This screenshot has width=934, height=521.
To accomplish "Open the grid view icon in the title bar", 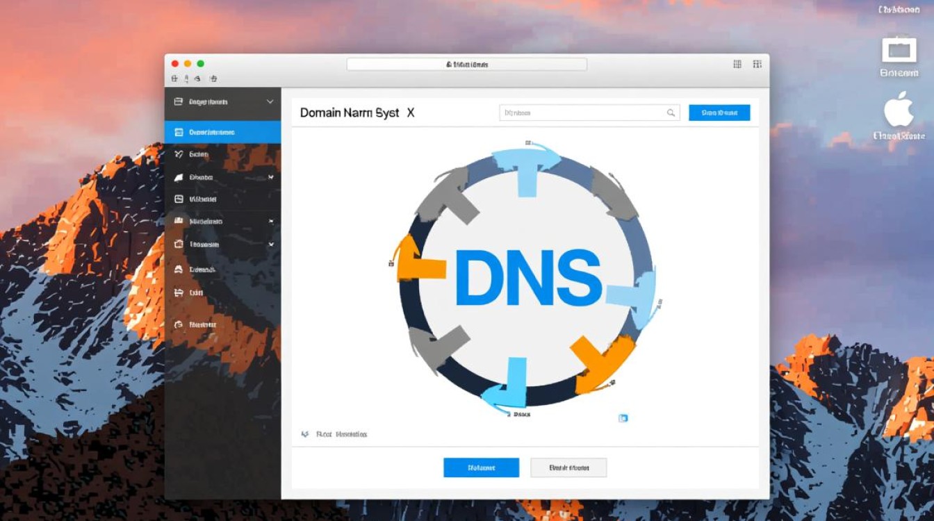I will click(x=737, y=63).
